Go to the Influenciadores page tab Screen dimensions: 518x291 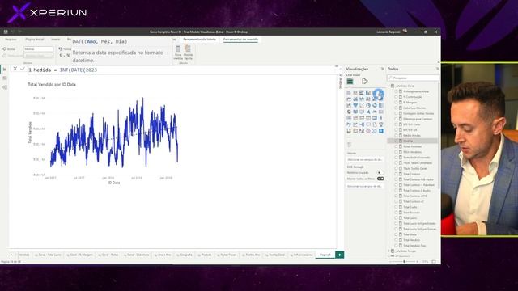[301, 255]
